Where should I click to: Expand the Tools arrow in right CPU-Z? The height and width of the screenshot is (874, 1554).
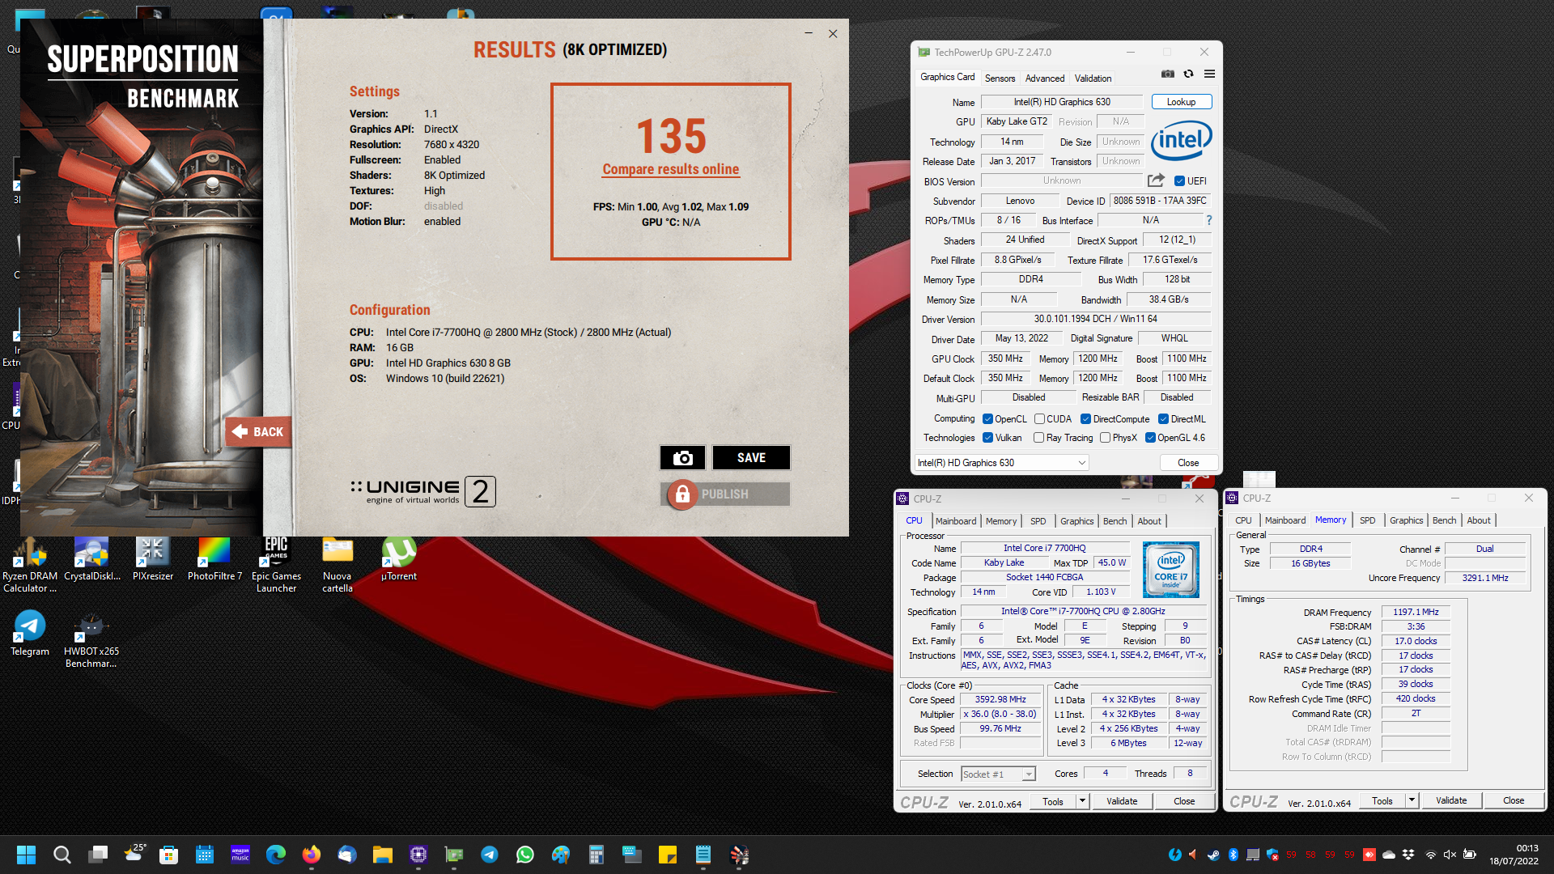coord(1412,800)
